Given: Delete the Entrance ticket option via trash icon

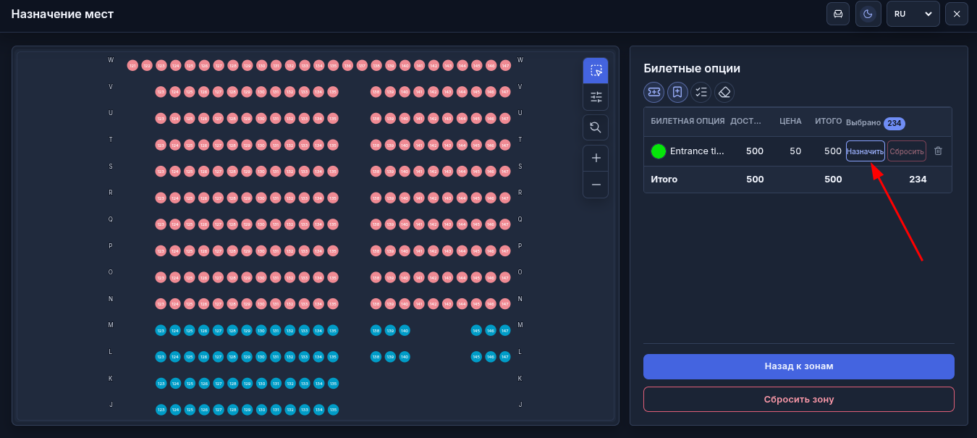Looking at the screenshot, I should pos(938,151).
